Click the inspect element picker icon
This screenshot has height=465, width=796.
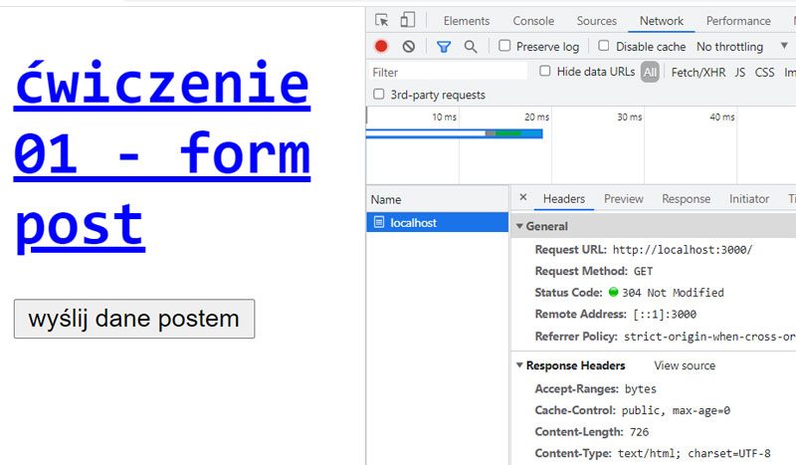click(381, 21)
